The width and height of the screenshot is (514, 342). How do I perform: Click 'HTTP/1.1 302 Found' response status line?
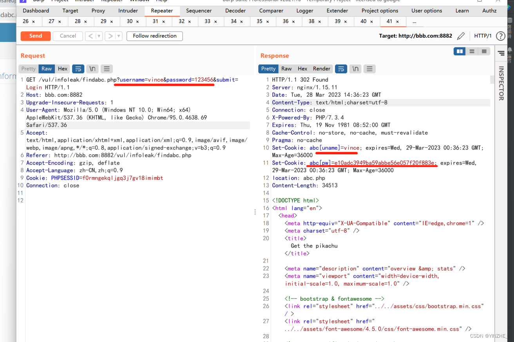[300, 80]
